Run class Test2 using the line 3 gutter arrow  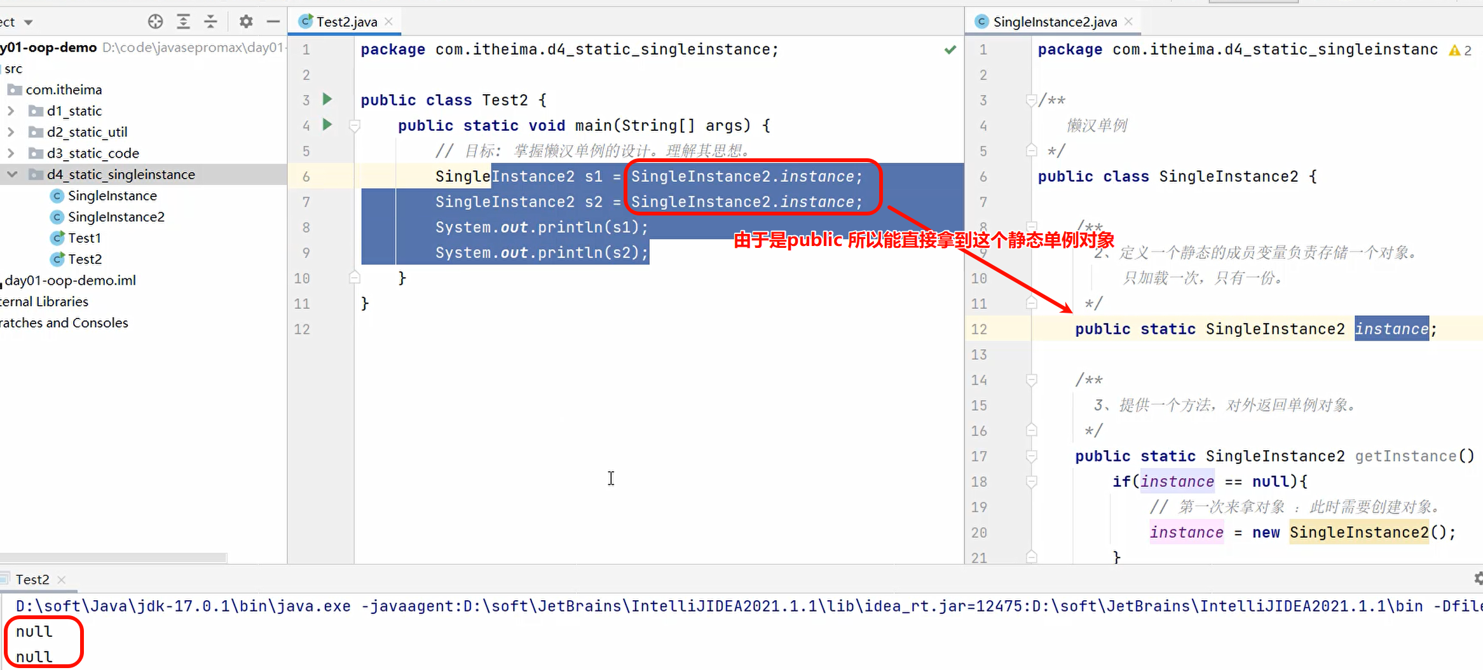point(327,99)
